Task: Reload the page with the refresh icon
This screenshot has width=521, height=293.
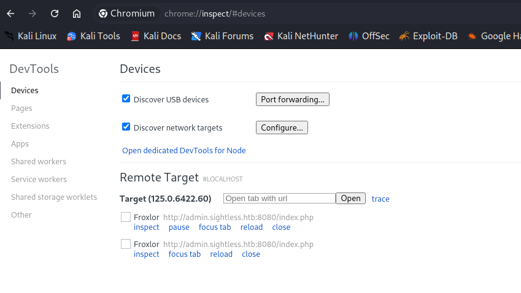Action: click(55, 13)
